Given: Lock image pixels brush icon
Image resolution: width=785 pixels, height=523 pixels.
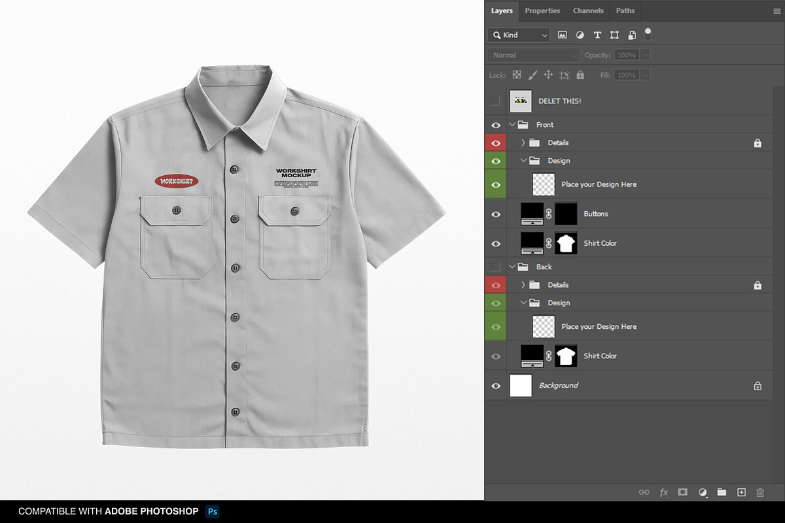Looking at the screenshot, I should [532, 75].
